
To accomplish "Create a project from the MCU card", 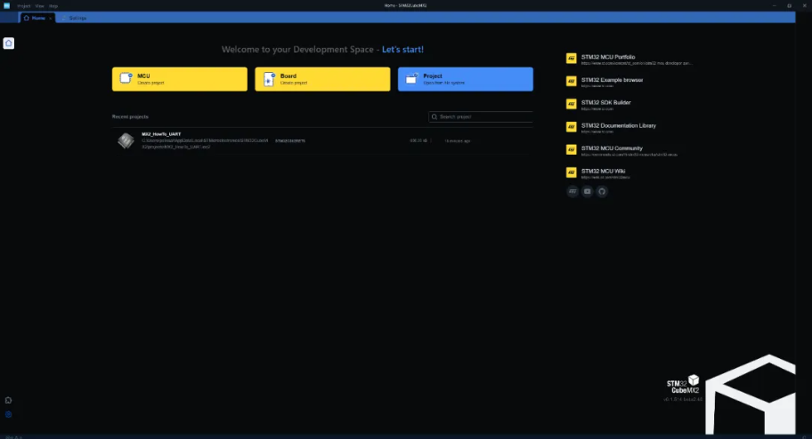I will point(180,79).
